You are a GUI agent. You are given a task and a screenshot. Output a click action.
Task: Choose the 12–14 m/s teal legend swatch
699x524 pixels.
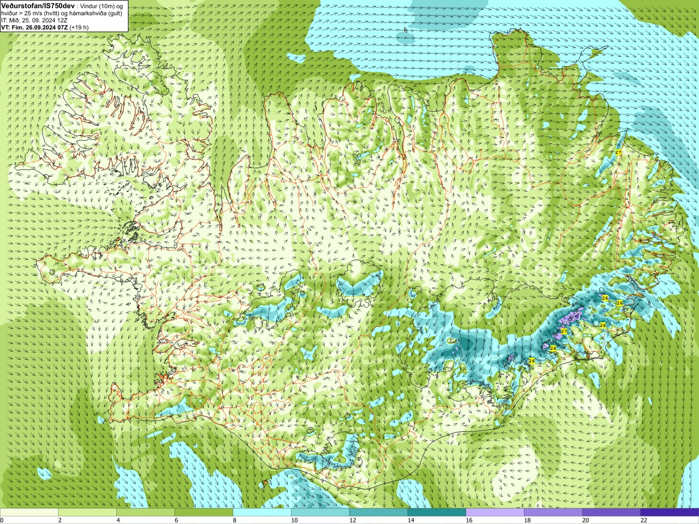(378, 513)
